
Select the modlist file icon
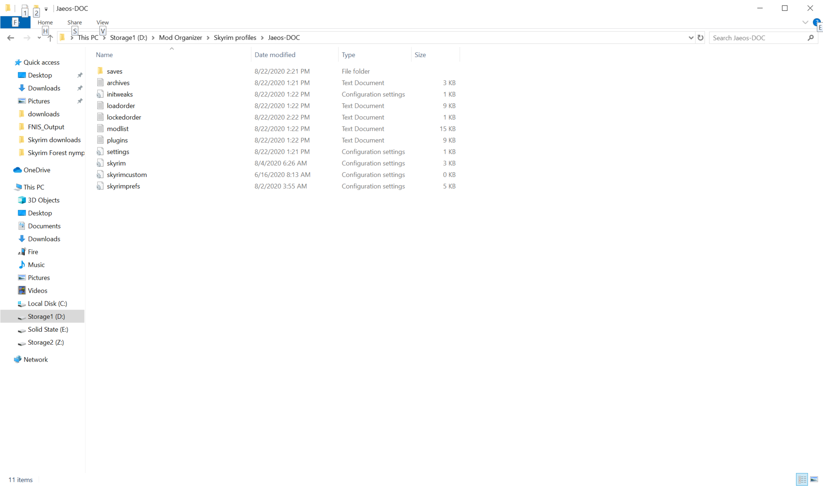tap(100, 128)
